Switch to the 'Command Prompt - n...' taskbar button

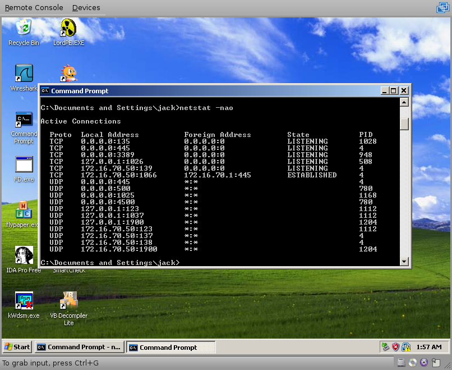click(x=80, y=347)
